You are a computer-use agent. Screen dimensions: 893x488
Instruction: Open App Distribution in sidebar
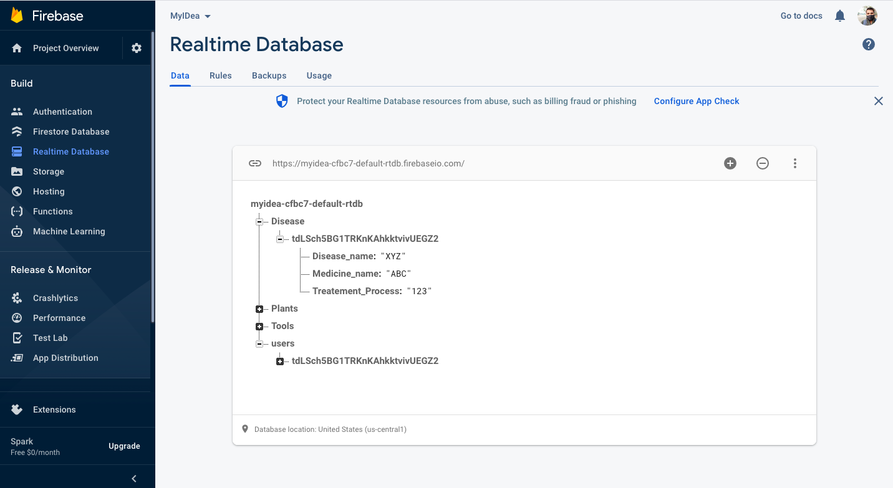[x=65, y=358]
